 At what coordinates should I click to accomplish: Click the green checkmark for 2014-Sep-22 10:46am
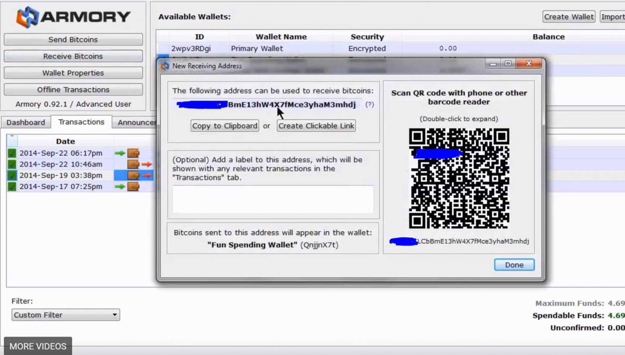12,164
